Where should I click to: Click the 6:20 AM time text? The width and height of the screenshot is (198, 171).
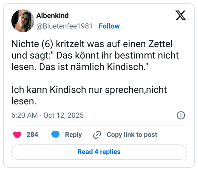[x=24, y=115]
